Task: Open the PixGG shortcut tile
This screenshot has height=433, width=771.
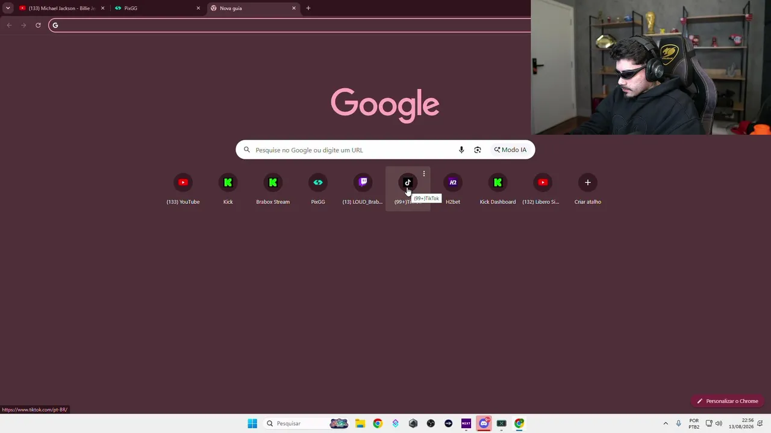Action: 318,189
